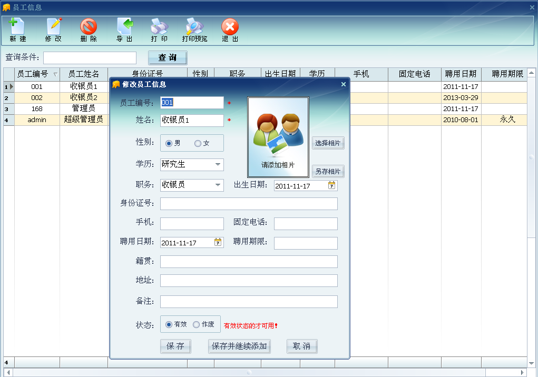Click the 新建 (New) toolbar icon
The image size is (538, 377).
tap(17, 29)
